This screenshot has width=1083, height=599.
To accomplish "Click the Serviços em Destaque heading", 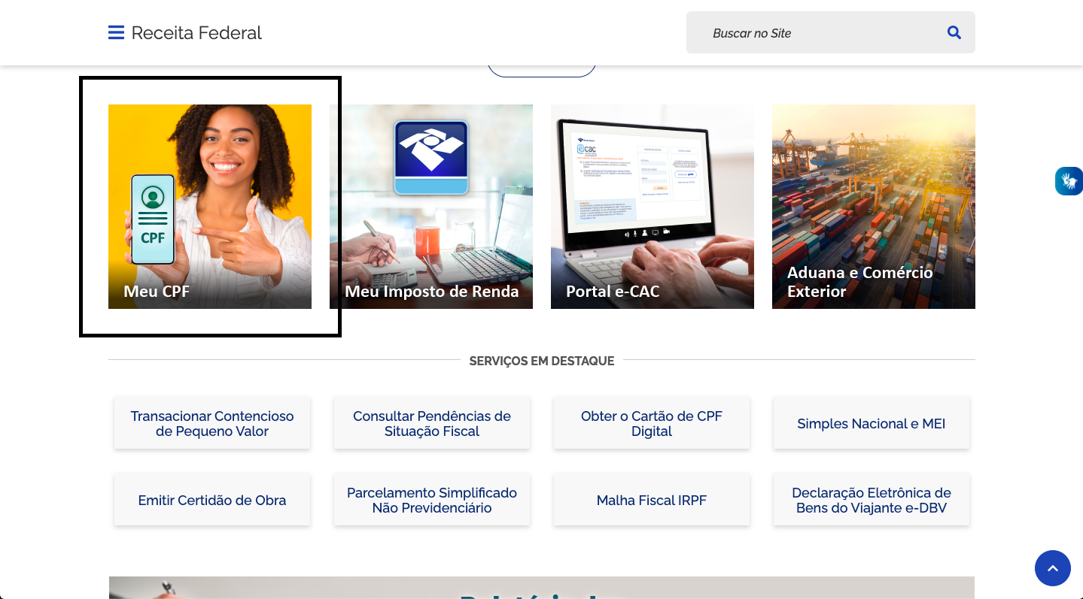I will 541,361.
